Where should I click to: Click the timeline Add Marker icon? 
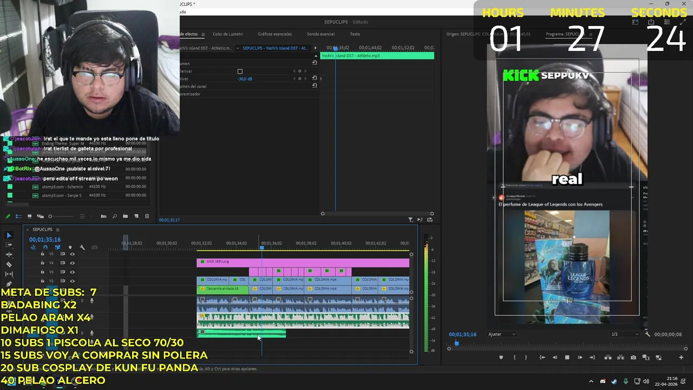pos(70,248)
